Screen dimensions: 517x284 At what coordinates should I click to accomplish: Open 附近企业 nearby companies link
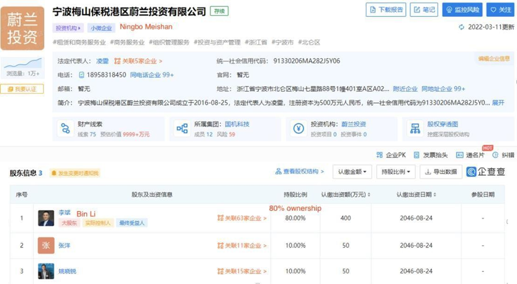405,89
